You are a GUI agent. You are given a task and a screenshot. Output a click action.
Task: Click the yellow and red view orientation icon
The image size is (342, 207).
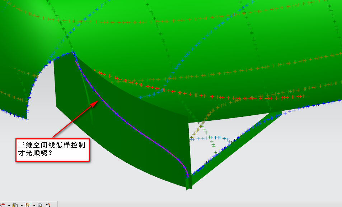pos(28,205)
